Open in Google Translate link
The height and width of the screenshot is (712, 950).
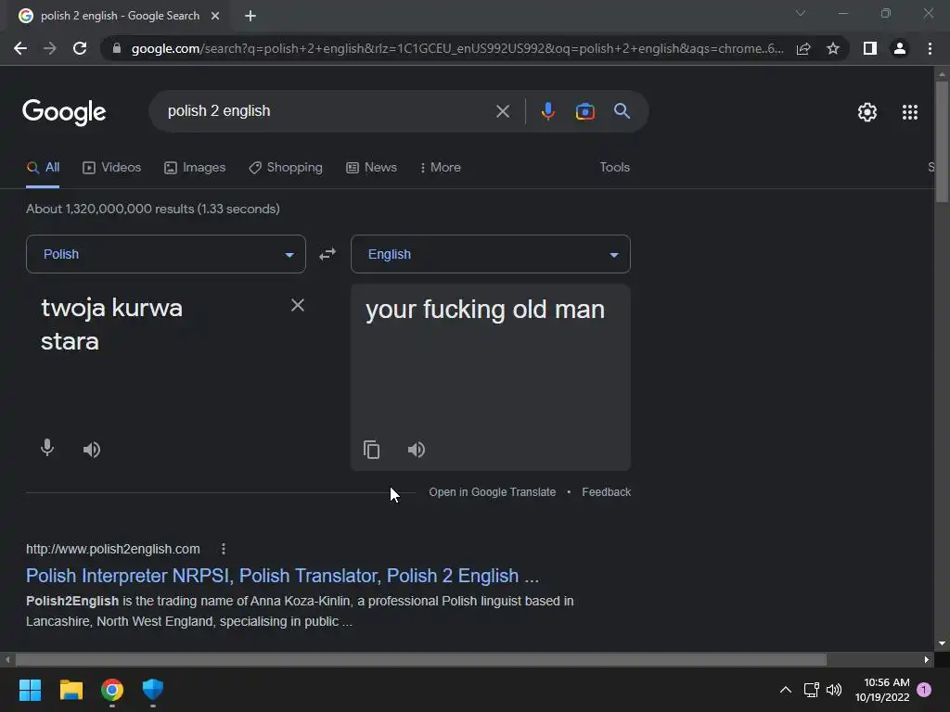(492, 492)
